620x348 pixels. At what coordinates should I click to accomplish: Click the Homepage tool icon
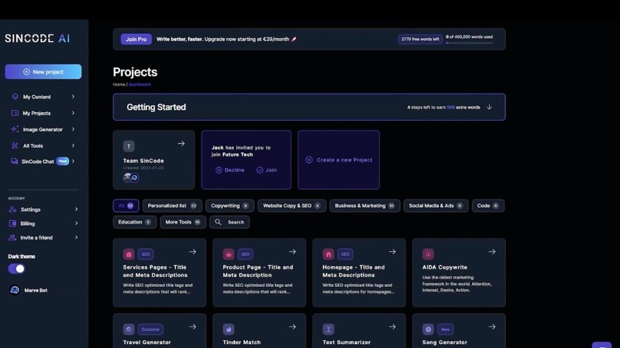[x=328, y=254]
